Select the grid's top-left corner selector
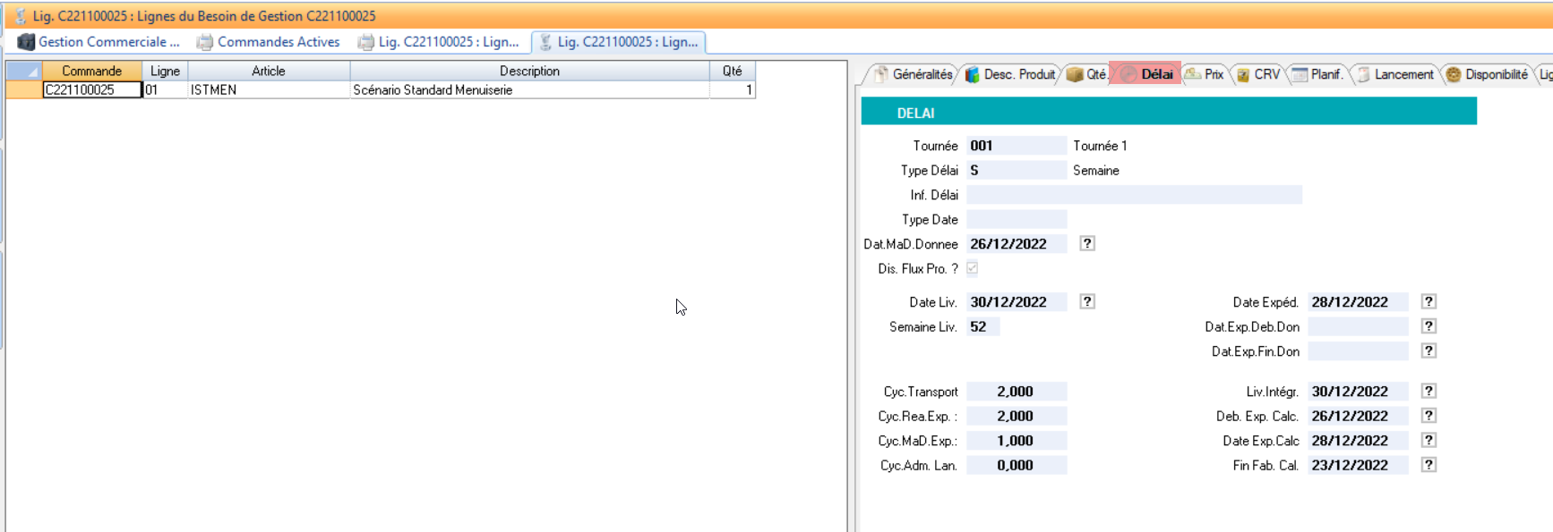1553x532 pixels. (23, 71)
